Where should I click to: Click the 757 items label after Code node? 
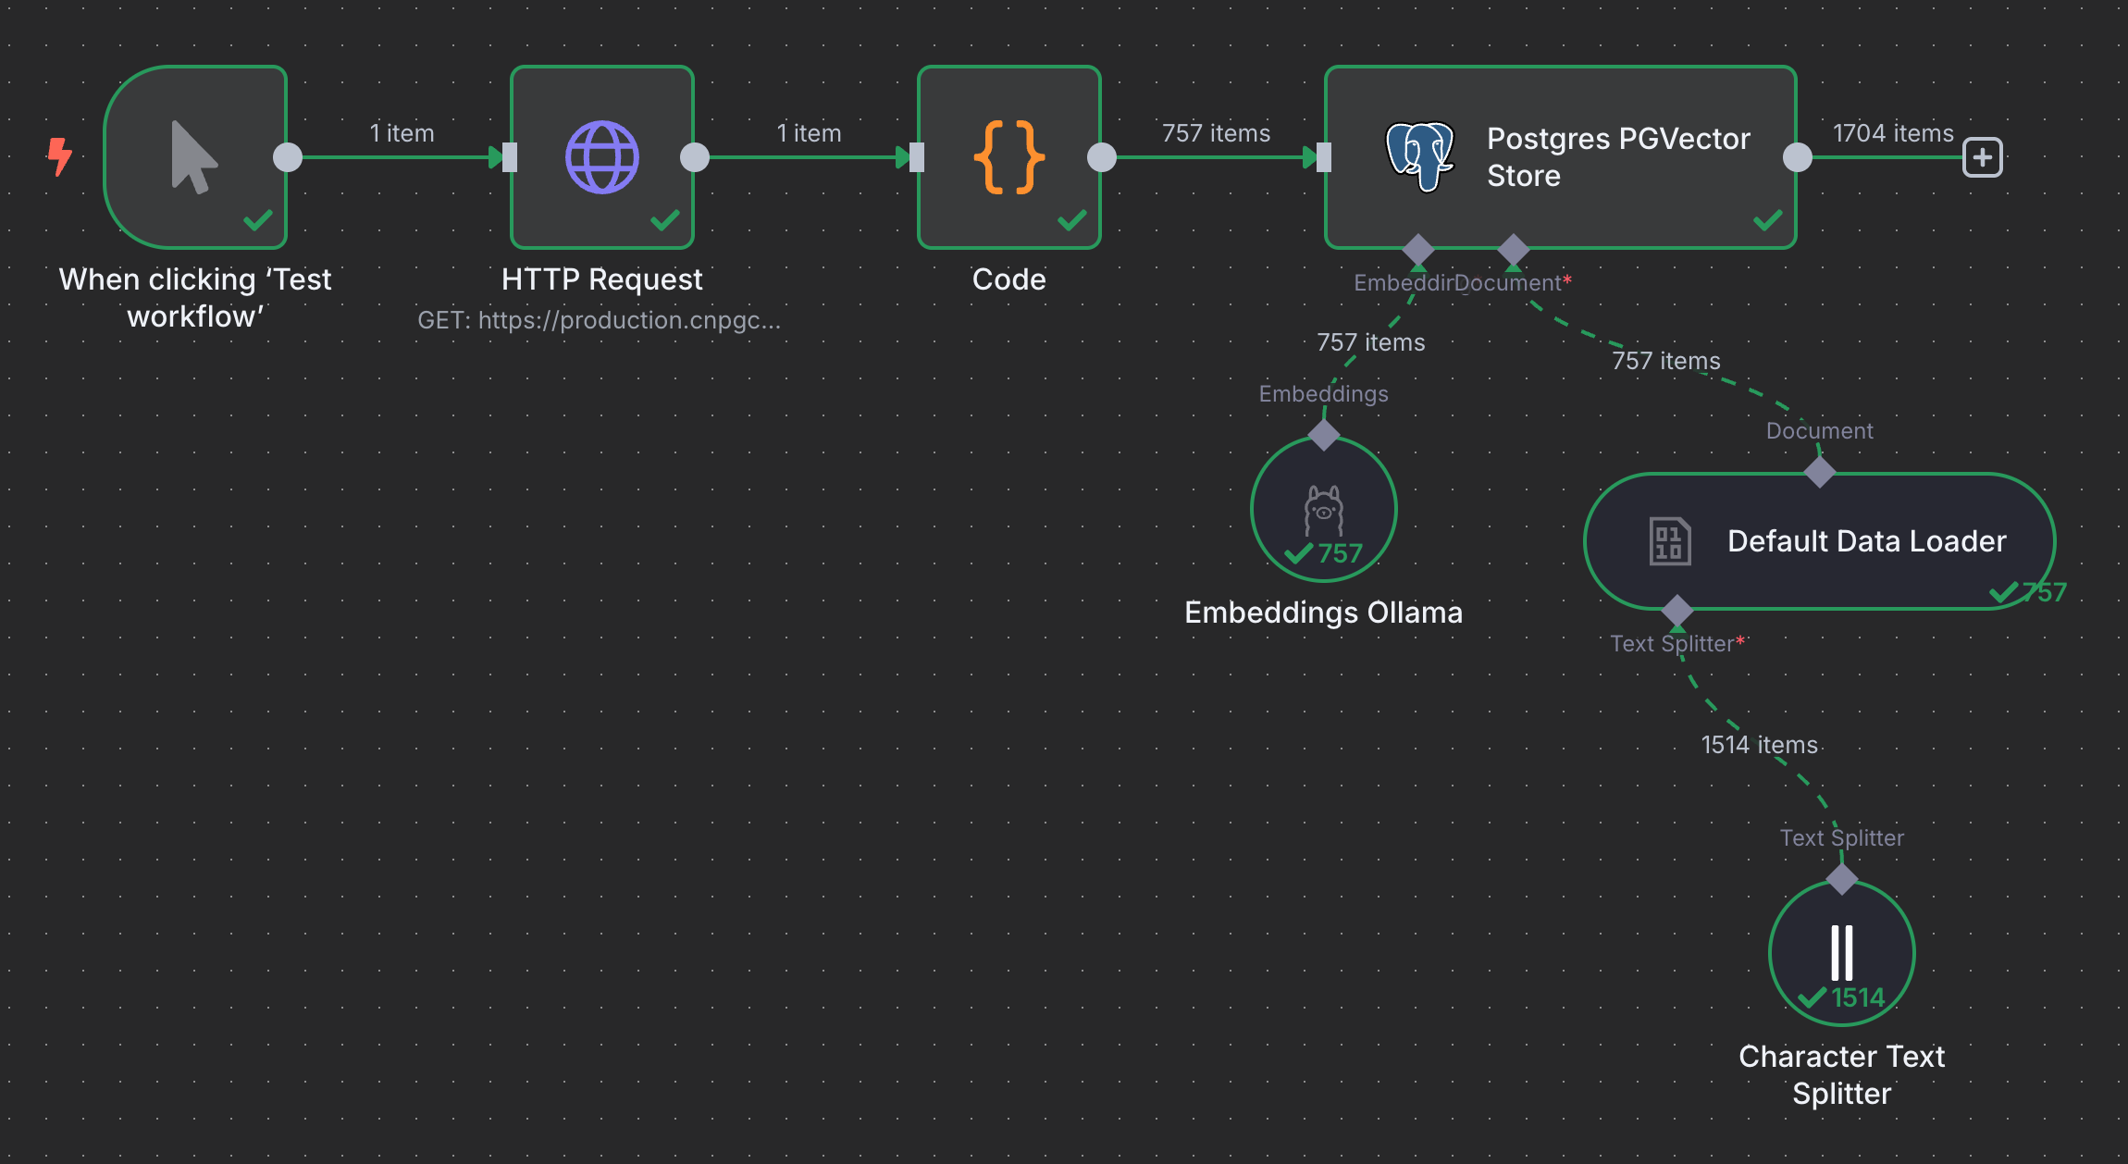(1217, 133)
